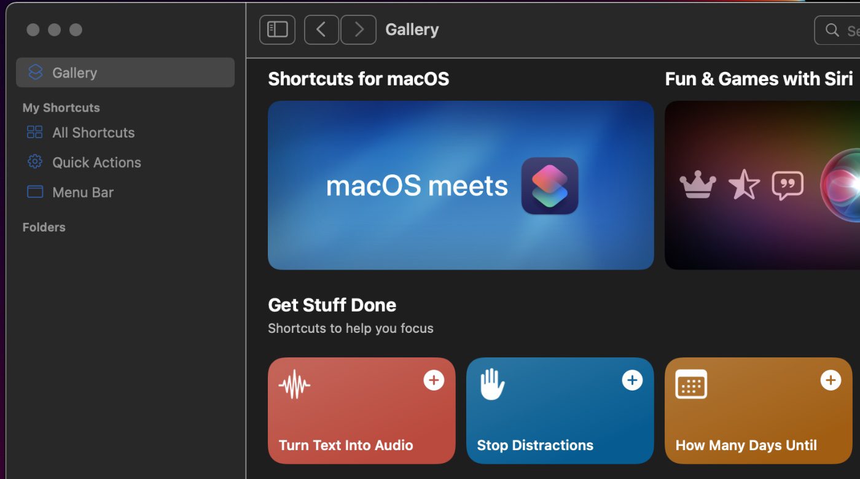
Task: Focus the search field in the toolbar
Action: 837,30
